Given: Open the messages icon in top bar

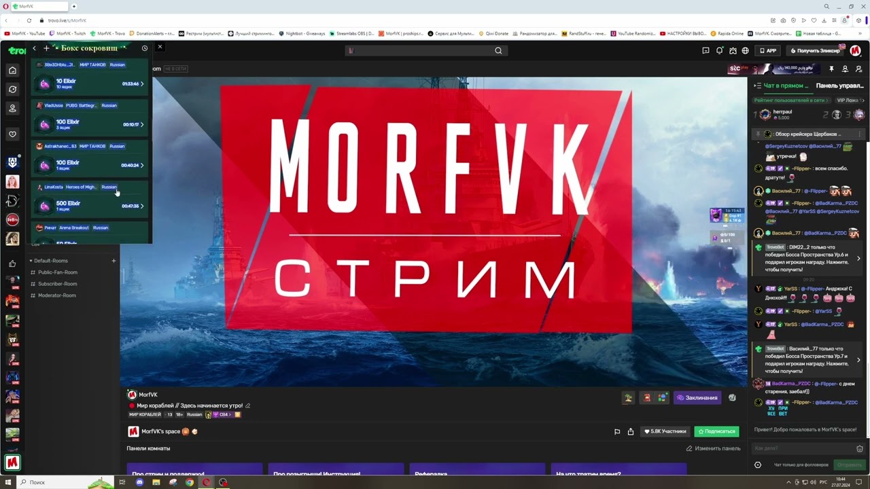Looking at the screenshot, I should [x=706, y=50].
